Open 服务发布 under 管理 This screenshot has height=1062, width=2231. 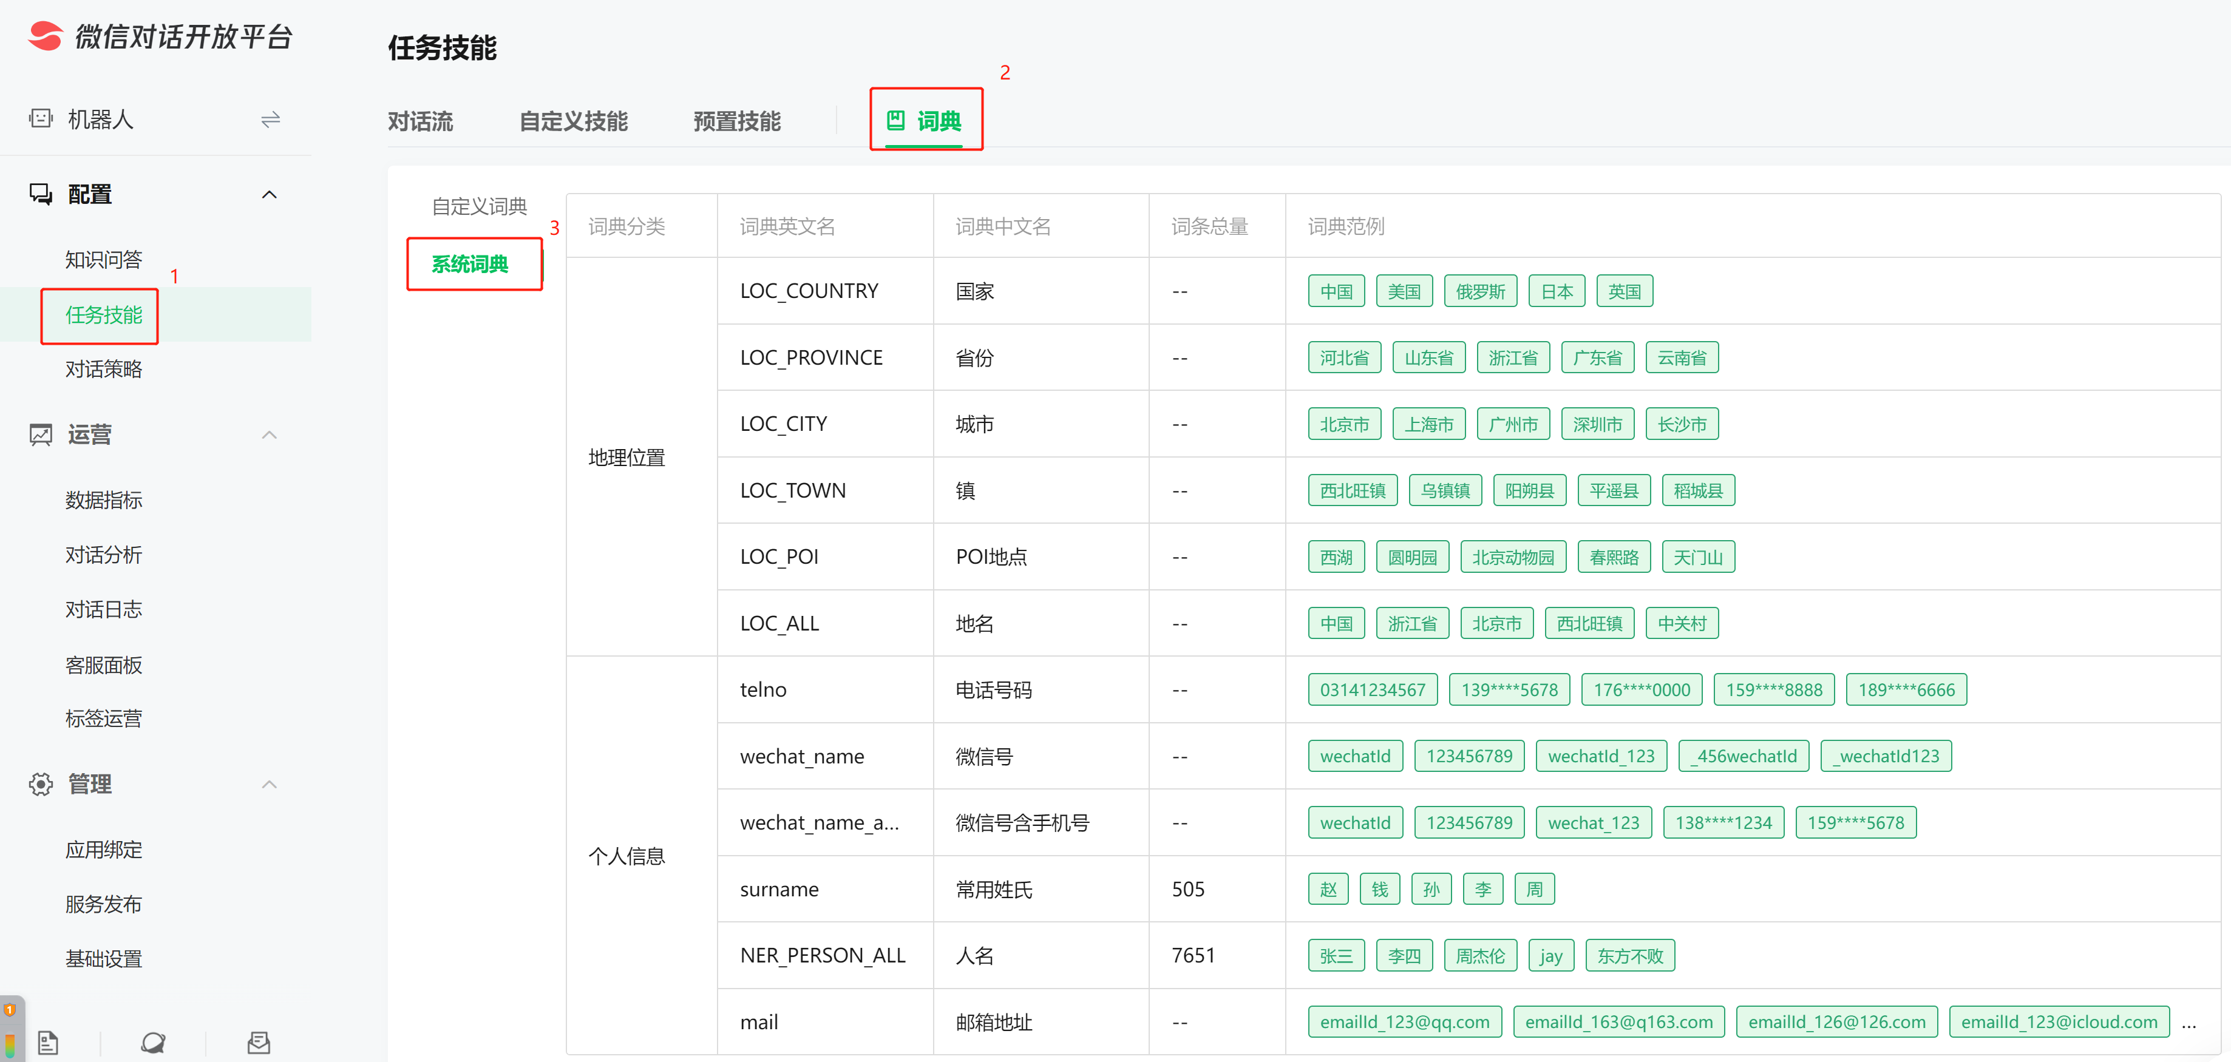click(x=104, y=904)
